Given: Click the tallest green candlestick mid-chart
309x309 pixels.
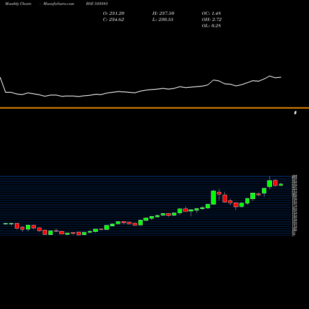Looking at the screenshot, I should [x=213, y=198].
